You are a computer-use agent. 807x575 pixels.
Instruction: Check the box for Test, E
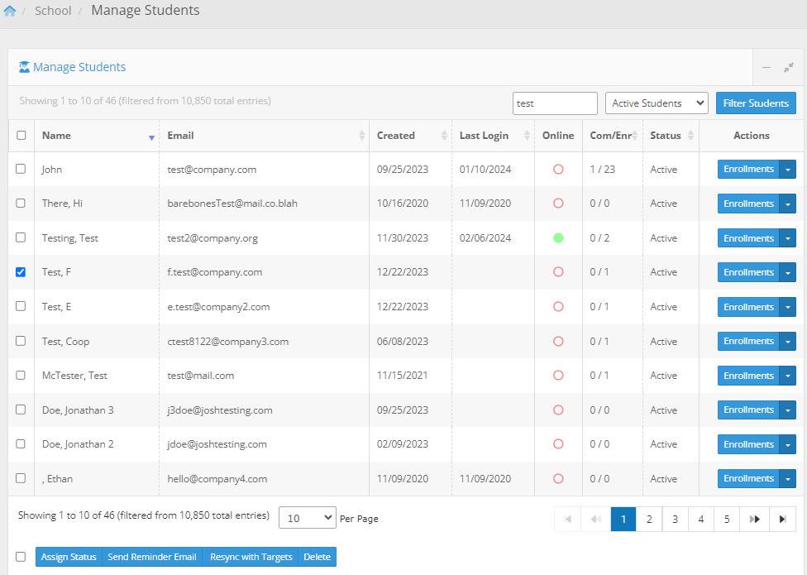pyautogui.click(x=21, y=306)
